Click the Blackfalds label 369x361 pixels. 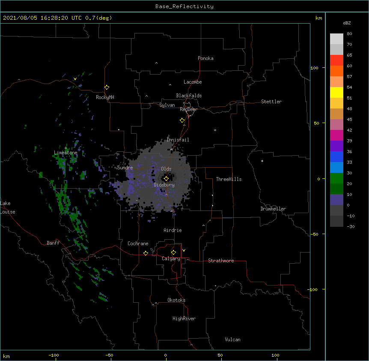tap(189, 96)
